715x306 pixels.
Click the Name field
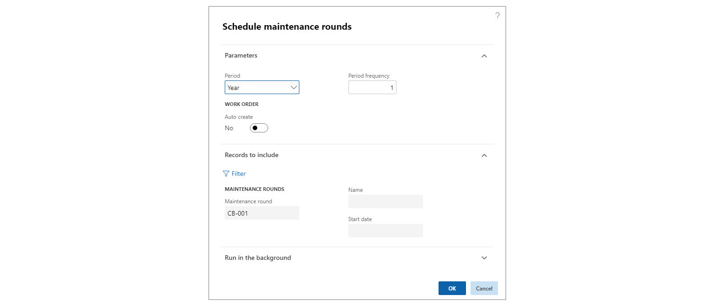[385, 202]
